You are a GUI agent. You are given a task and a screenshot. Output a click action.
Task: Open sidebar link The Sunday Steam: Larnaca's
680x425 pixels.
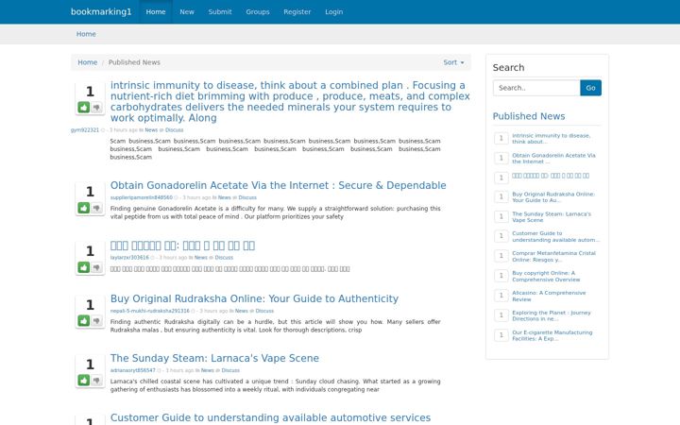tap(552, 217)
